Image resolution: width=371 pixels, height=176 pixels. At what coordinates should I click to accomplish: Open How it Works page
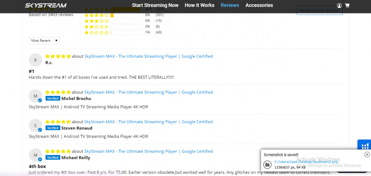coord(199,5)
